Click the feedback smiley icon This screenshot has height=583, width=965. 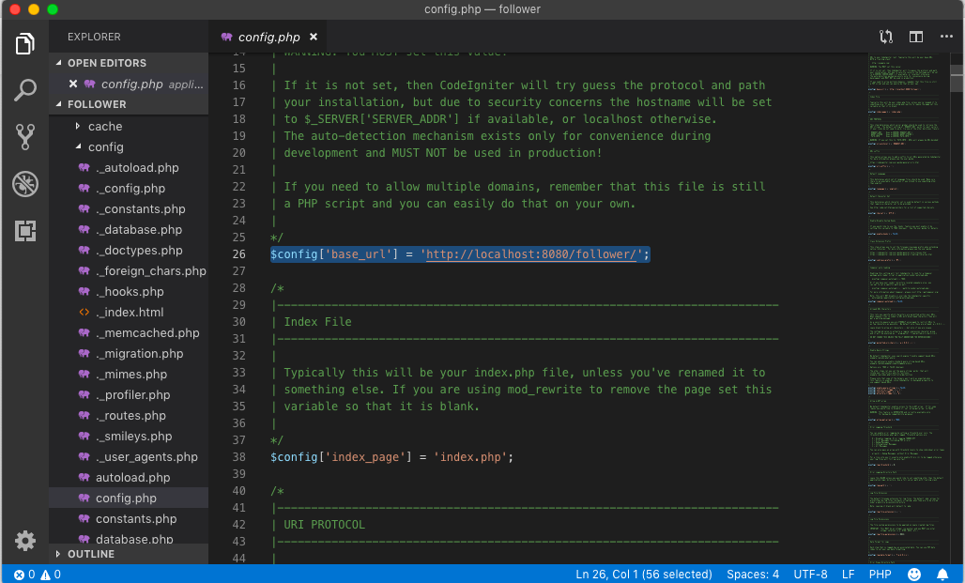click(914, 575)
